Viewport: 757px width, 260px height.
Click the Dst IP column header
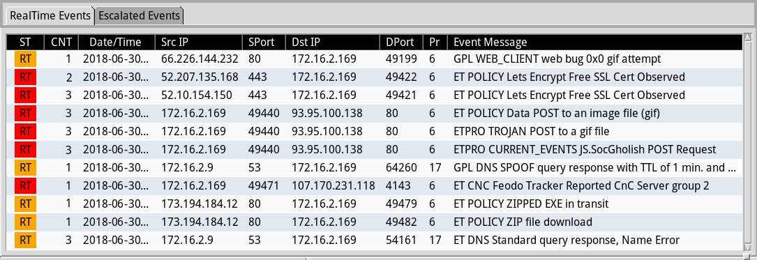[x=333, y=42]
